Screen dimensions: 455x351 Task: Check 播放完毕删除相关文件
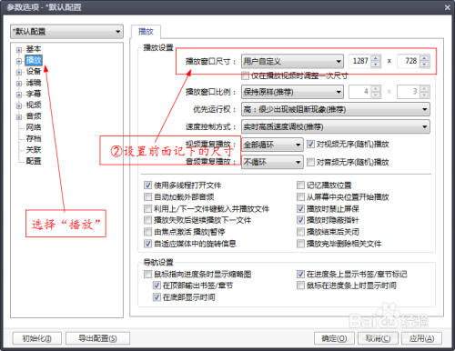(300, 244)
